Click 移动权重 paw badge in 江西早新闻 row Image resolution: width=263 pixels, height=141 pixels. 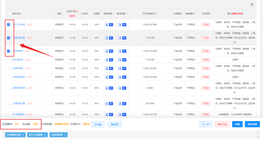pos(122,51)
